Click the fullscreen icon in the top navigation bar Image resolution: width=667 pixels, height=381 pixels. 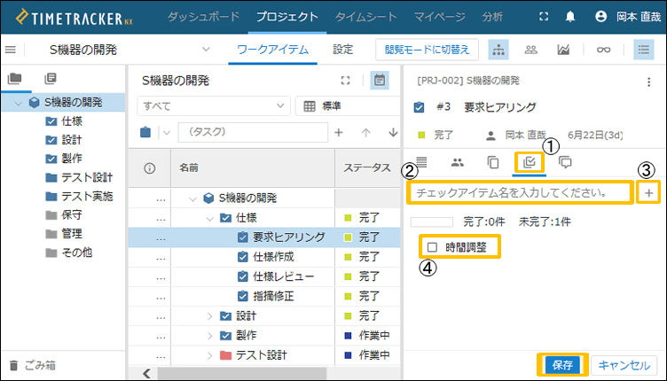[x=544, y=17]
